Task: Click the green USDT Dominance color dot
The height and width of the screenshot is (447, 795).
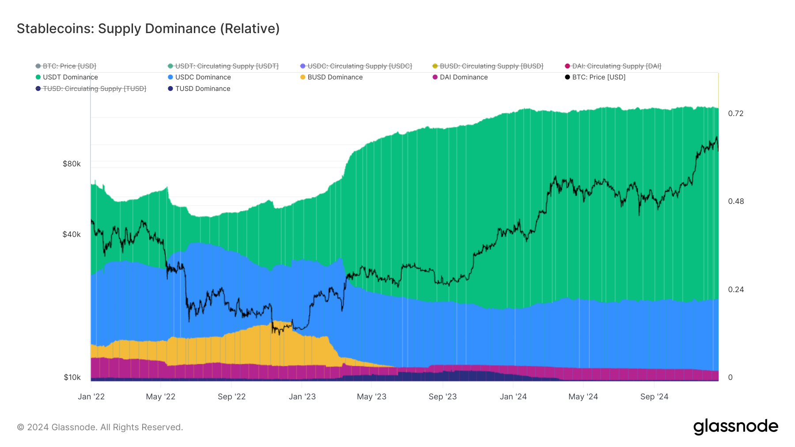Action: (x=38, y=77)
